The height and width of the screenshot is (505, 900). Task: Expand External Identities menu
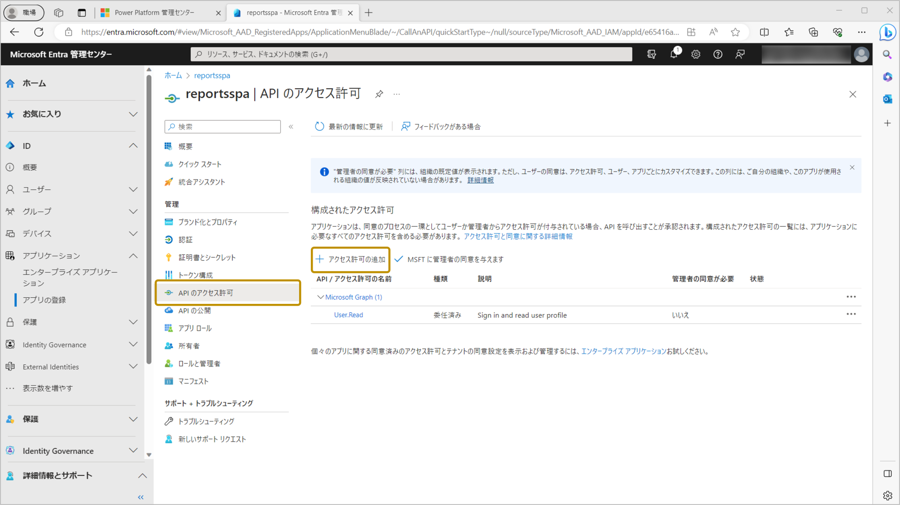click(133, 366)
